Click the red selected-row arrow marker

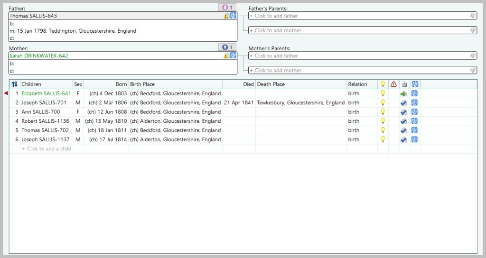[6, 93]
